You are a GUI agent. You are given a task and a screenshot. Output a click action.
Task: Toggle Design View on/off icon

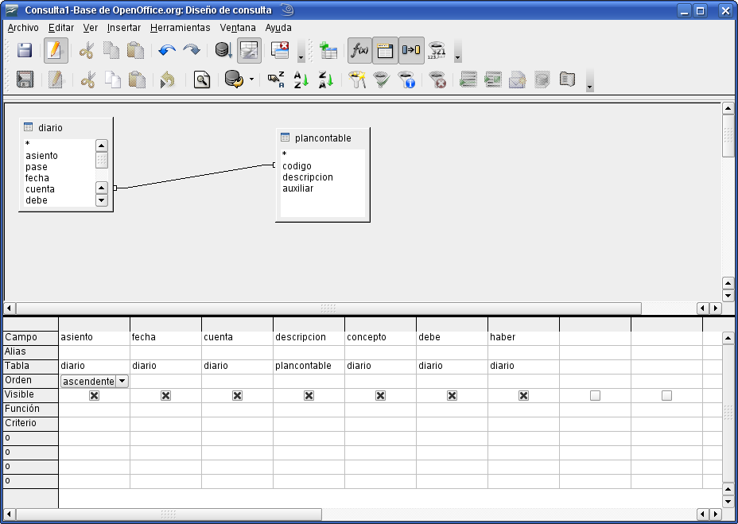(x=249, y=50)
